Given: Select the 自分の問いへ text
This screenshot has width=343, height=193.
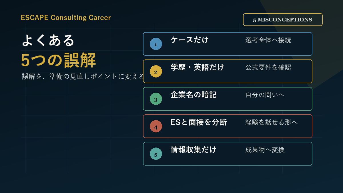Looking at the screenshot, I should [265, 95].
